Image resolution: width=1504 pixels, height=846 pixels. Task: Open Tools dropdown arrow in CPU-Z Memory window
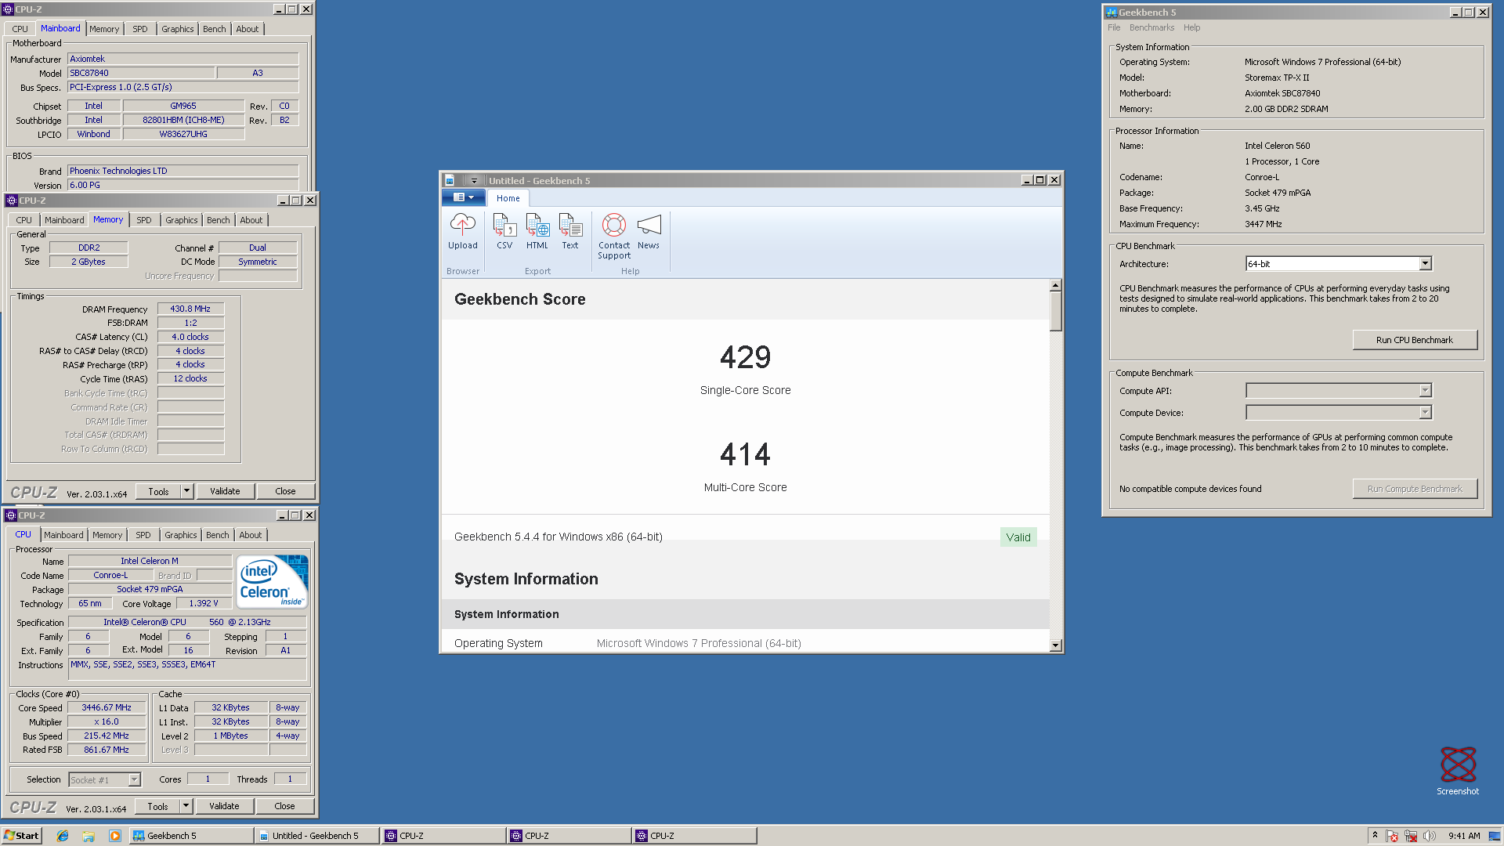pyautogui.click(x=186, y=491)
